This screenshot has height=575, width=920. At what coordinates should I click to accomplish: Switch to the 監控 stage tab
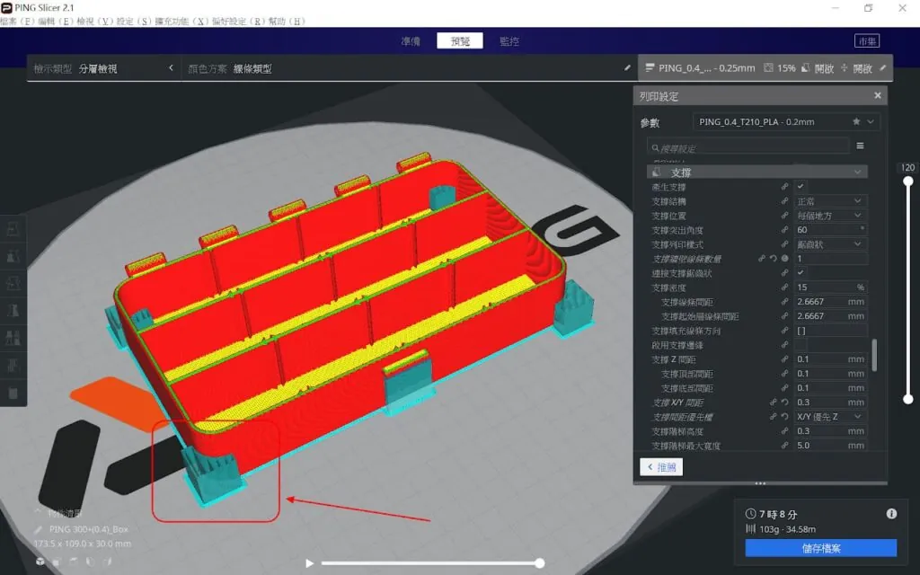[509, 41]
